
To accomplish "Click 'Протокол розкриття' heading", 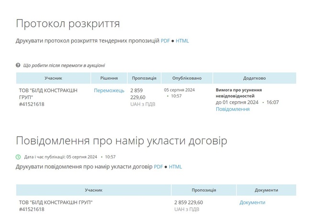I will [68, 23].
